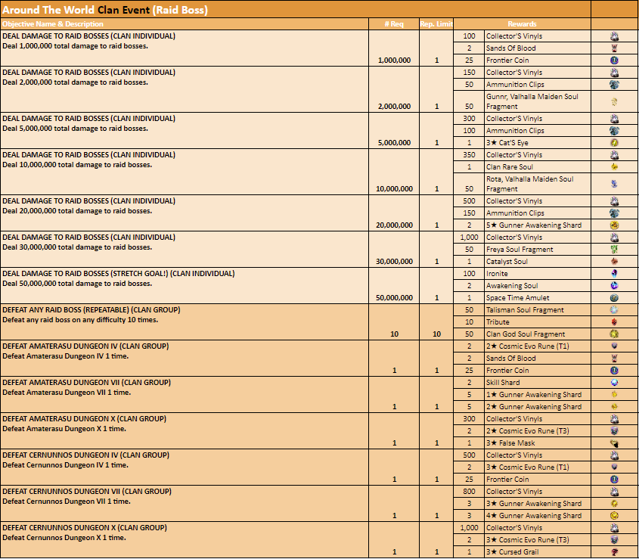Image resolution: width=639 pixels, height=559 pixels.
Task: Select the 'Around The World Clan Event' title
Action: [105, 10]
